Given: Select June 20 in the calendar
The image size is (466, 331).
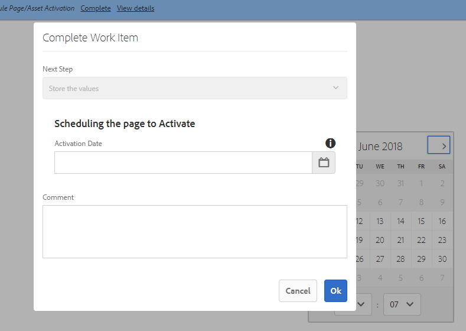Looking at the screenshot, I should 380,240.
